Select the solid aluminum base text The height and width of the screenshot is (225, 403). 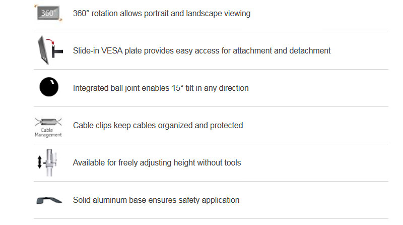tap(156, 200)
